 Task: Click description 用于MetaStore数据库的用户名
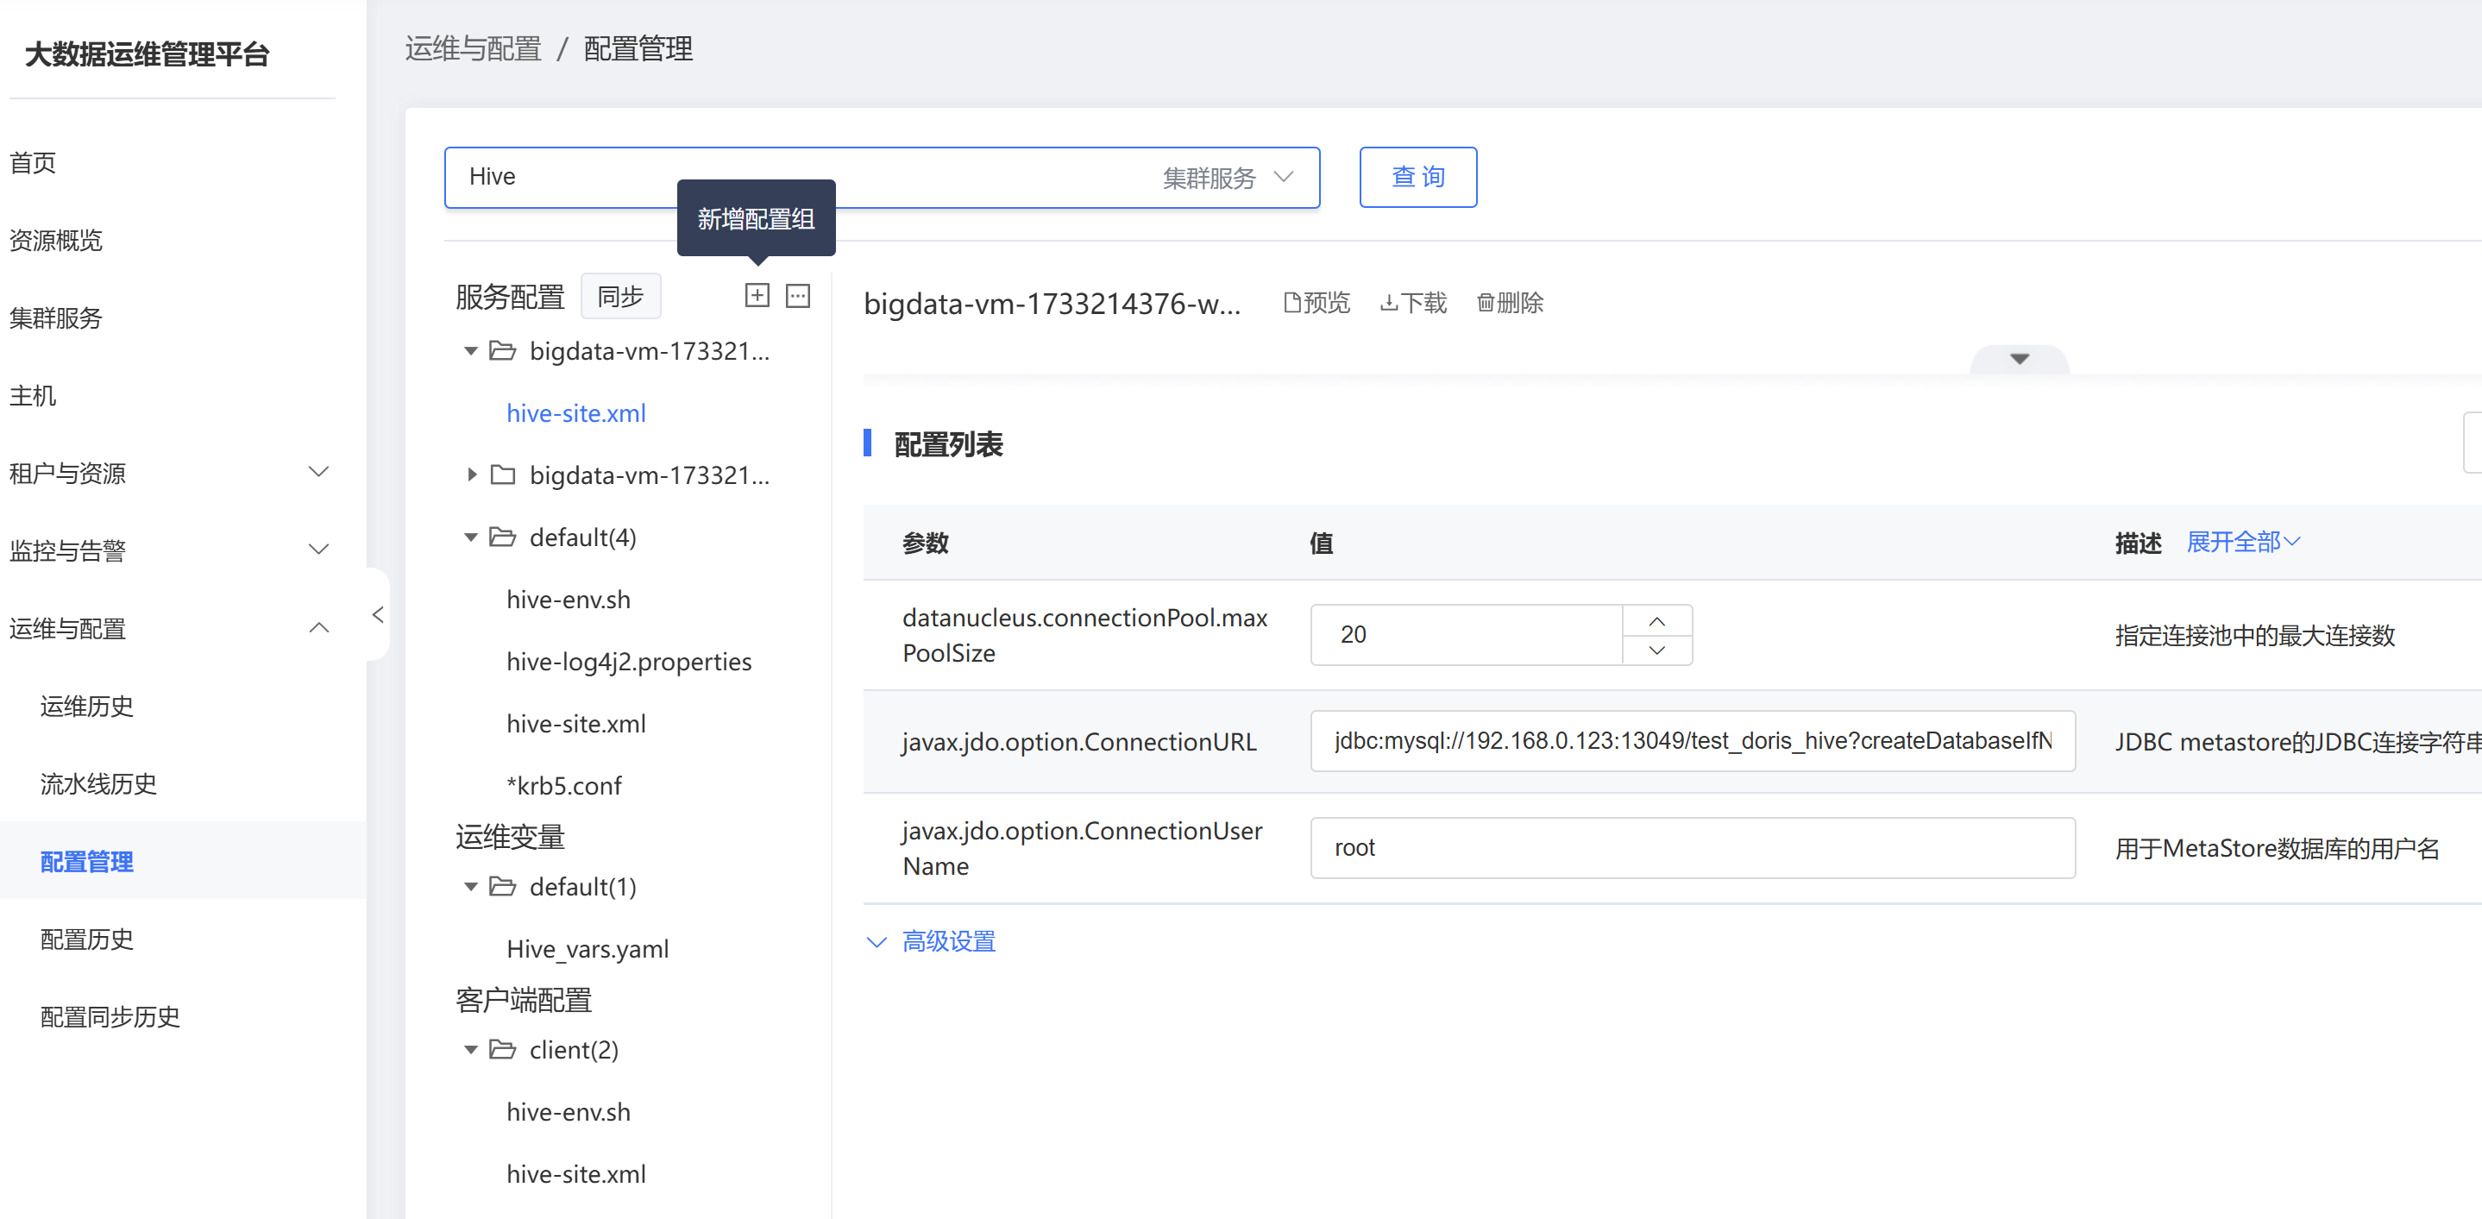(x=2277, y=848)
